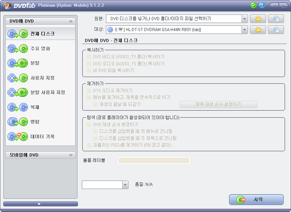
Task: Enable 비 DVD 파일 복사하기
Action: [x=89, y=71]
